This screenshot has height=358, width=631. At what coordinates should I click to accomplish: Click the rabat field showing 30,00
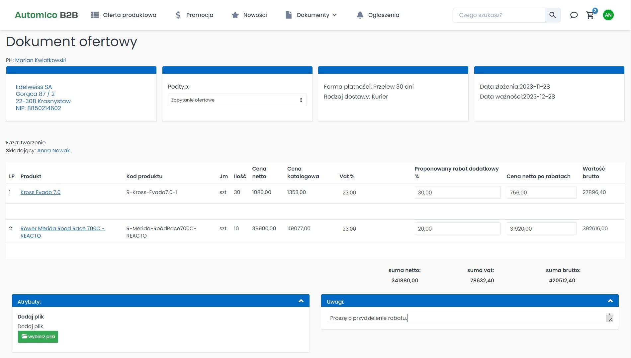pyautogui.click(x=457, y=192)
